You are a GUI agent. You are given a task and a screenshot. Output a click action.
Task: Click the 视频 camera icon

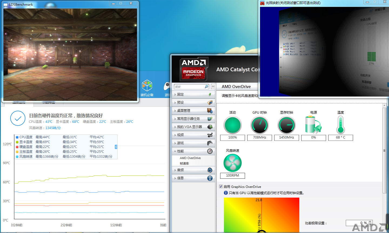tap(210, 135)
